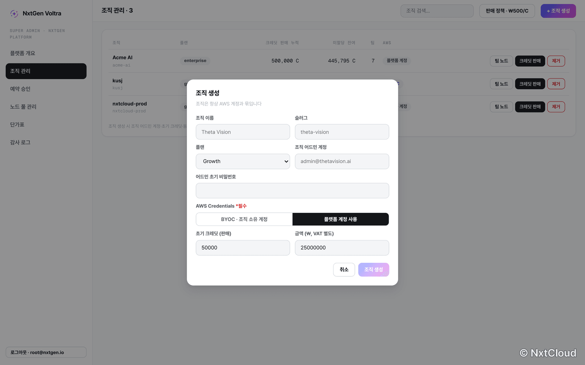Click the NxtGen Voltra logo icon
The width and height of the screenshot is (585, 365).
[14, 14]
